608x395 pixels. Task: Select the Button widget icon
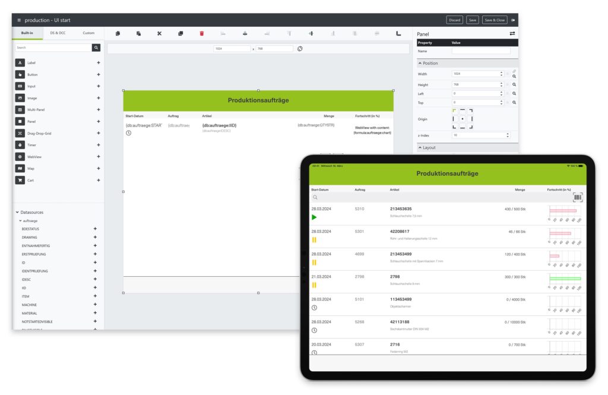coord(20,74)
